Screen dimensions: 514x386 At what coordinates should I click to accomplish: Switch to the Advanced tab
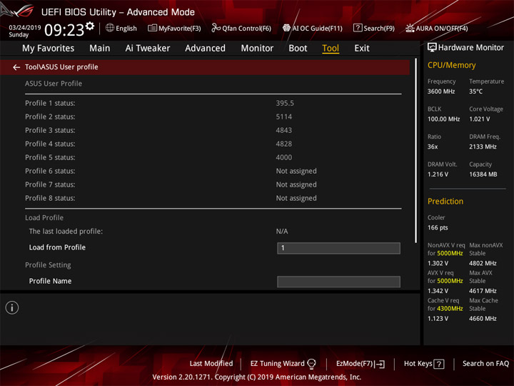pyautogui.click(x=205, y=49)
